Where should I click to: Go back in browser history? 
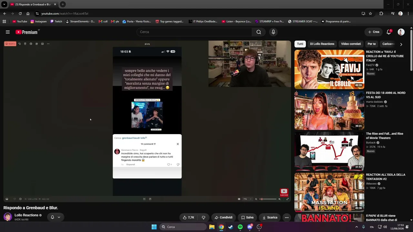[5, 14]
